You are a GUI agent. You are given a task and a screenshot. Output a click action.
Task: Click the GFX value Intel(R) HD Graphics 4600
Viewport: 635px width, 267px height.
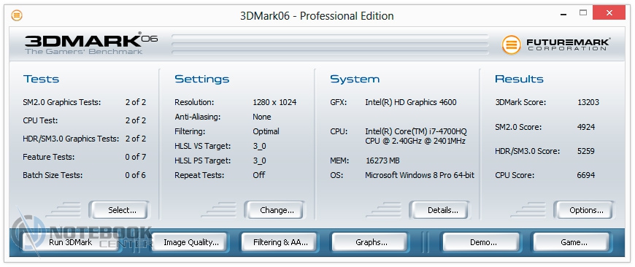click(x=411, y=102)
